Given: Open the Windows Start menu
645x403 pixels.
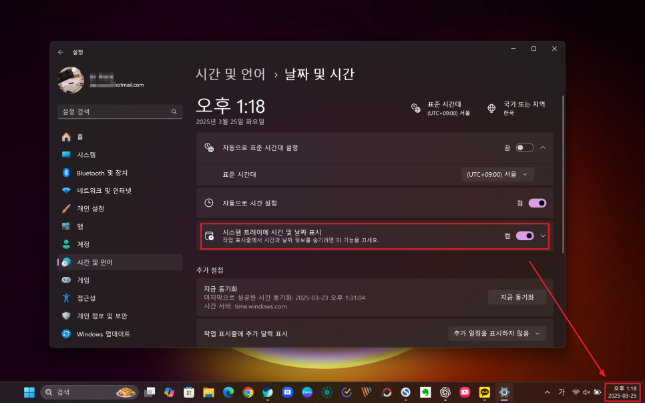Looking at the screenshot, I should 29,392.
